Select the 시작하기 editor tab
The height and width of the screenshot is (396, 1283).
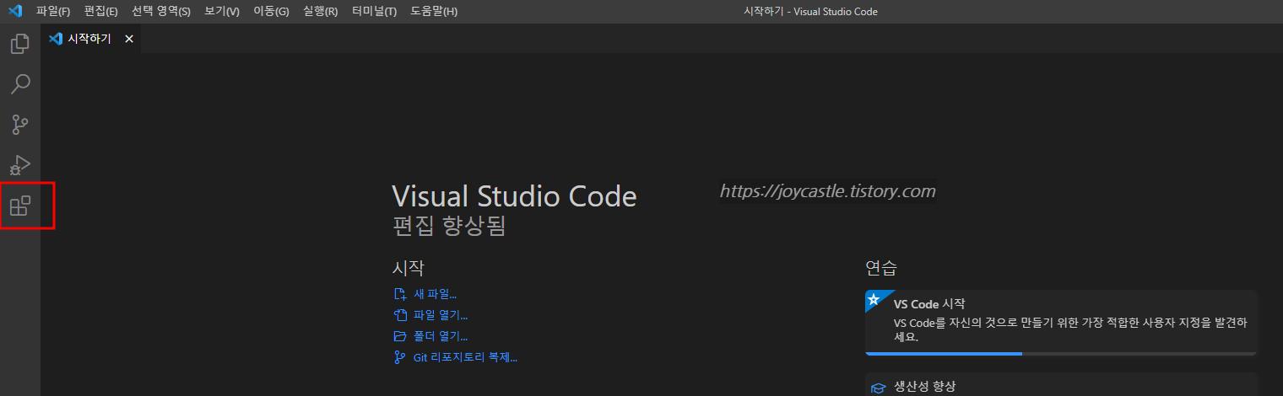click(x=91, y=39)
